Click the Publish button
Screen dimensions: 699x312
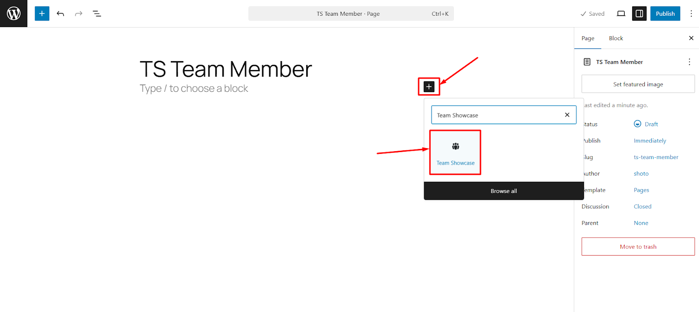(665, 14)
